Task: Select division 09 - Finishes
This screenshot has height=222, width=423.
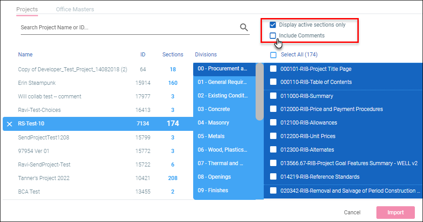Action: coord(224,190)
